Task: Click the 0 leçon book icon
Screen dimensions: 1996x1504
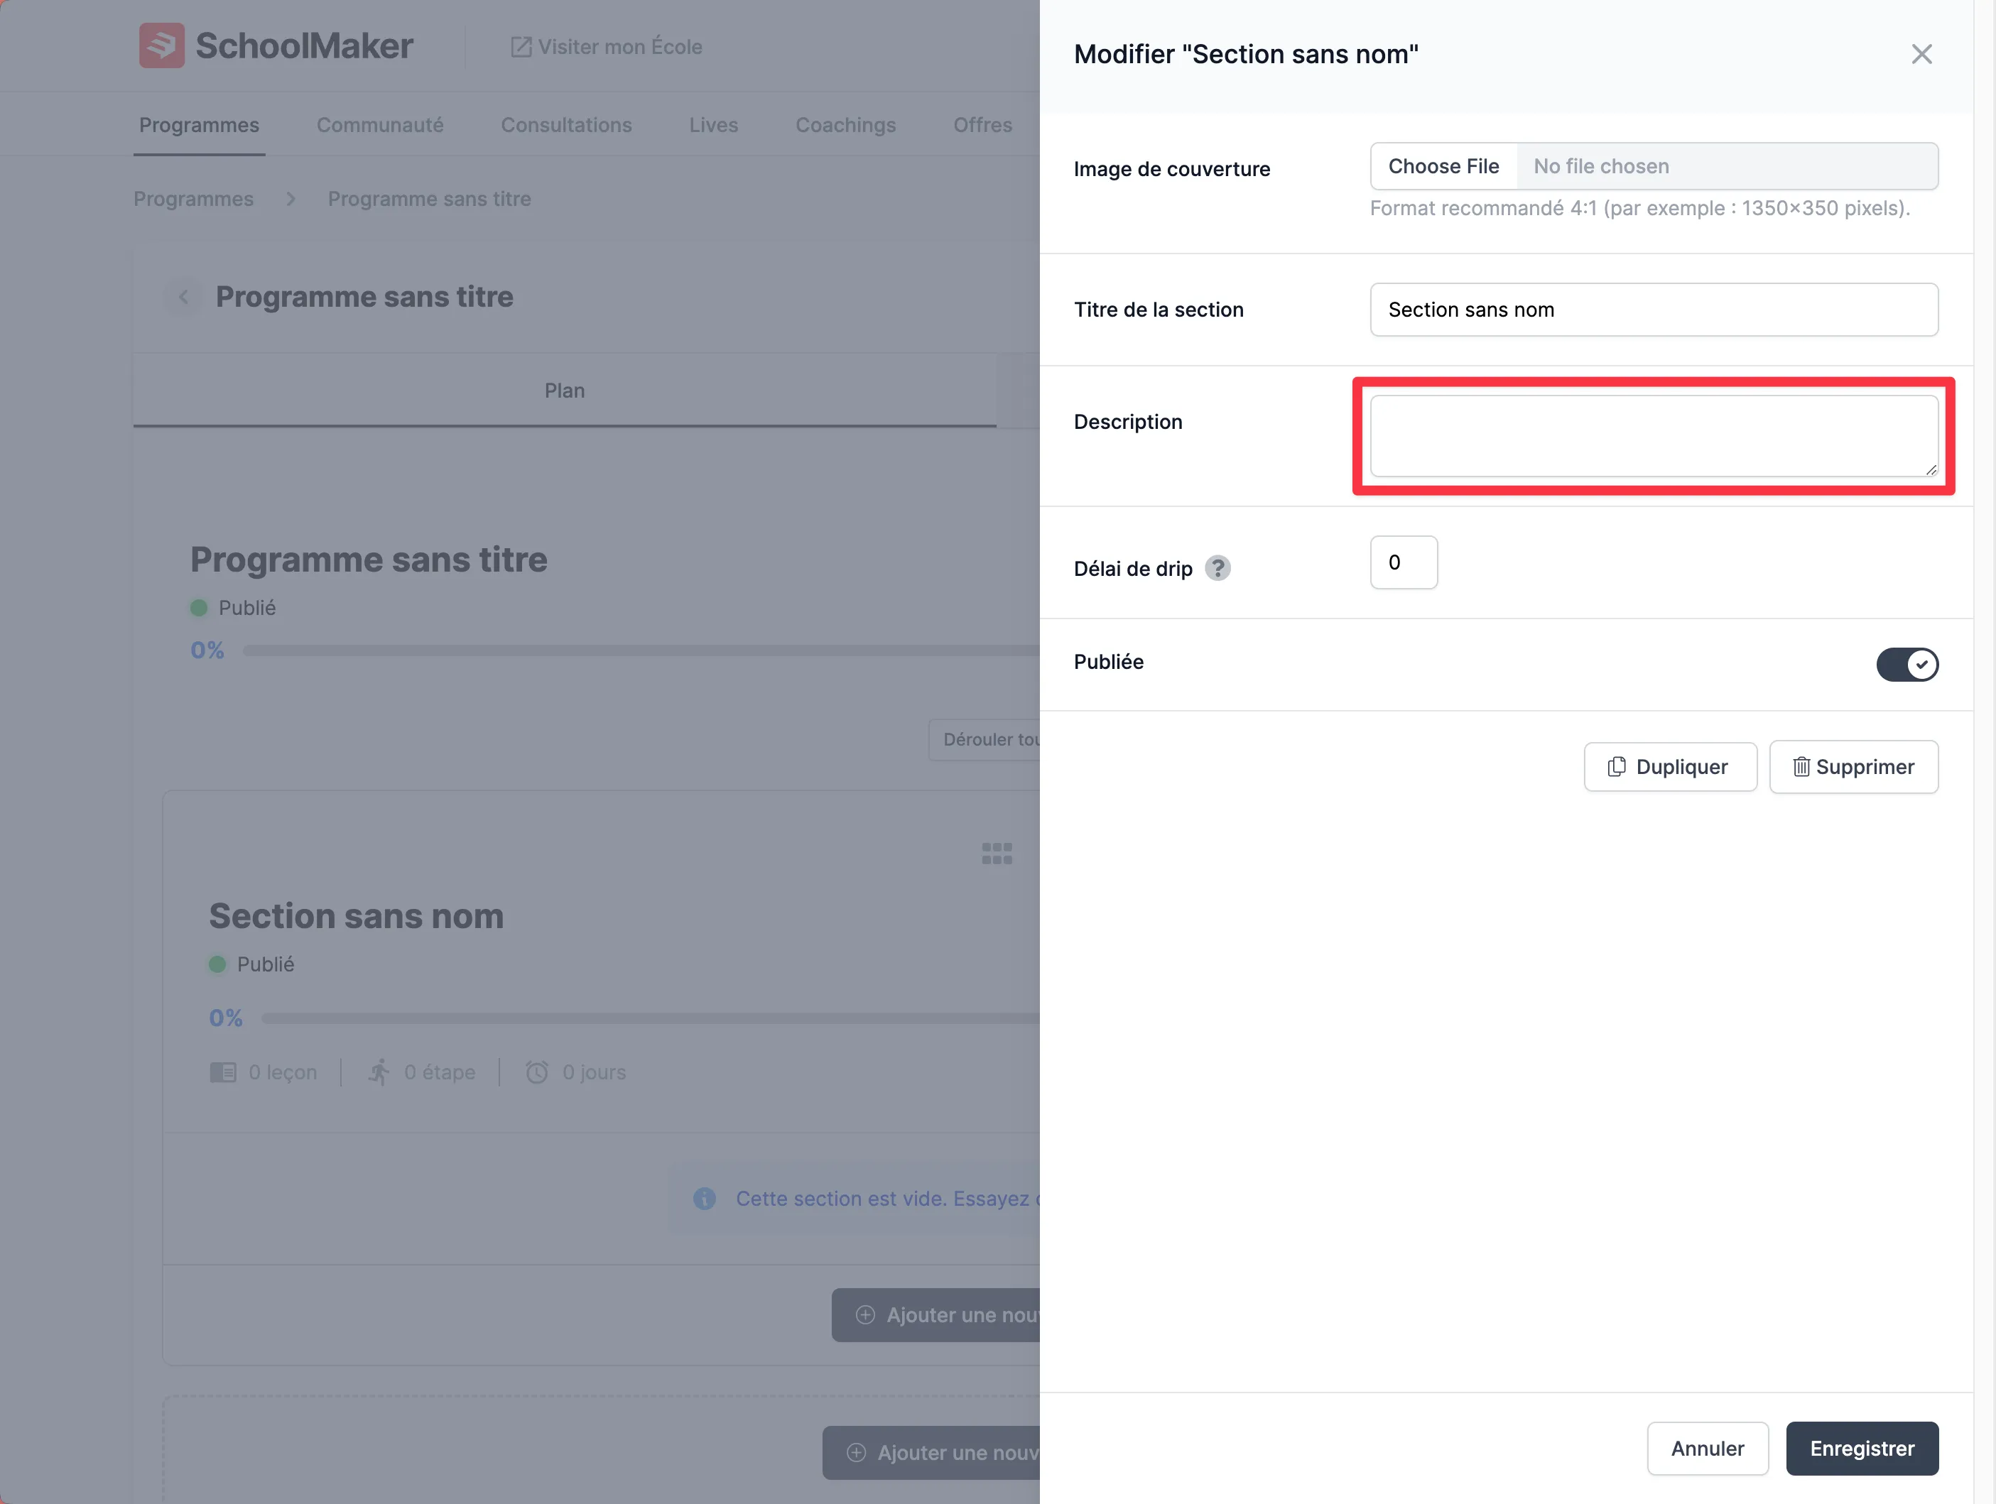Action: (223, 1073)
